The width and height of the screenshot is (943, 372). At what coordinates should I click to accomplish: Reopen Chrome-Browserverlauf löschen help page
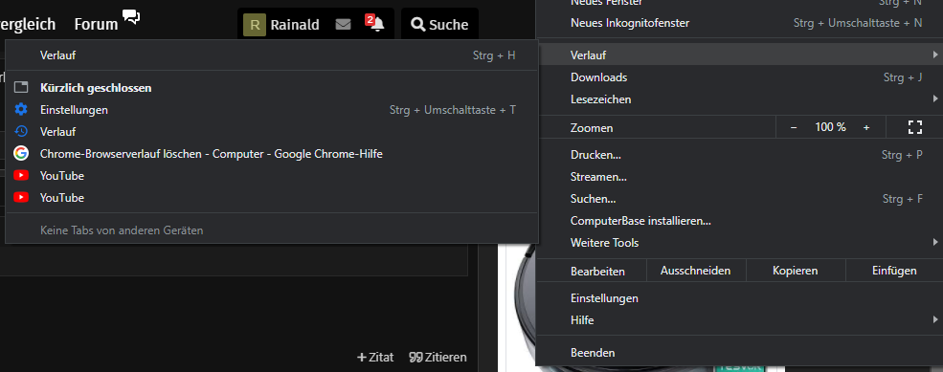point(272,154)
